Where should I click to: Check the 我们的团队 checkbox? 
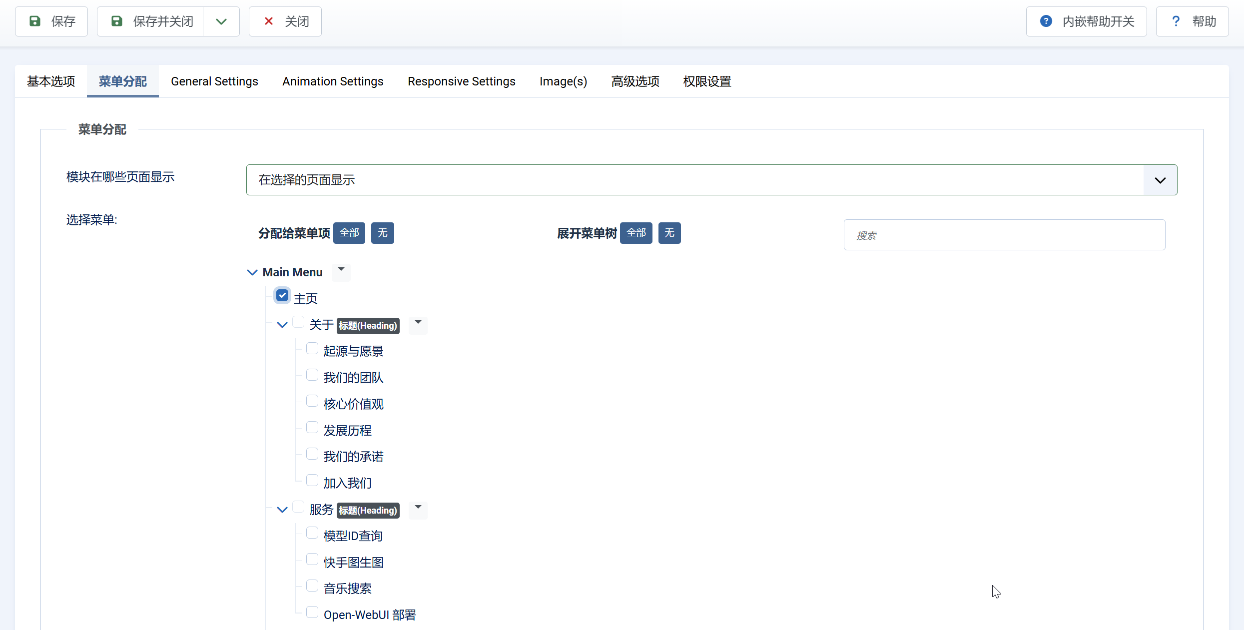[312, 375]
